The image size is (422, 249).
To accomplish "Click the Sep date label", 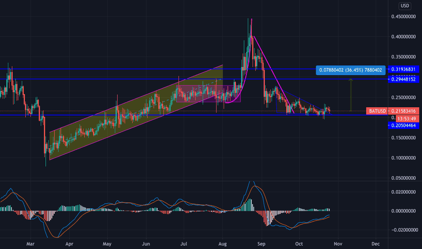I will (x=261, y=244).
